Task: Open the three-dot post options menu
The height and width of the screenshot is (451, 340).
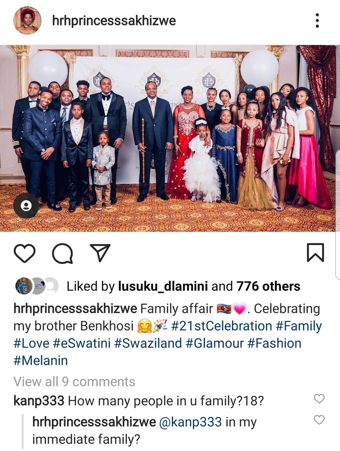Action: [x=317, y=20]
